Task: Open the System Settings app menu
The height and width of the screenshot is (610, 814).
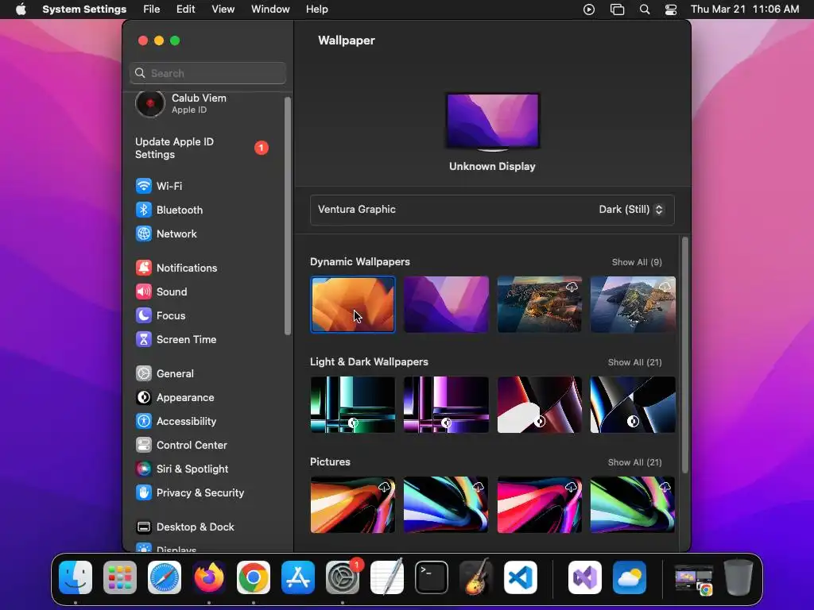Action: point(84,10)
